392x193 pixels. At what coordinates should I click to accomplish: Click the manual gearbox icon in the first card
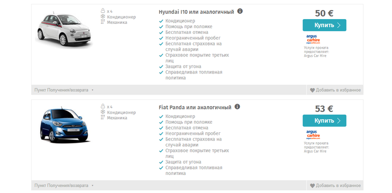102,22
